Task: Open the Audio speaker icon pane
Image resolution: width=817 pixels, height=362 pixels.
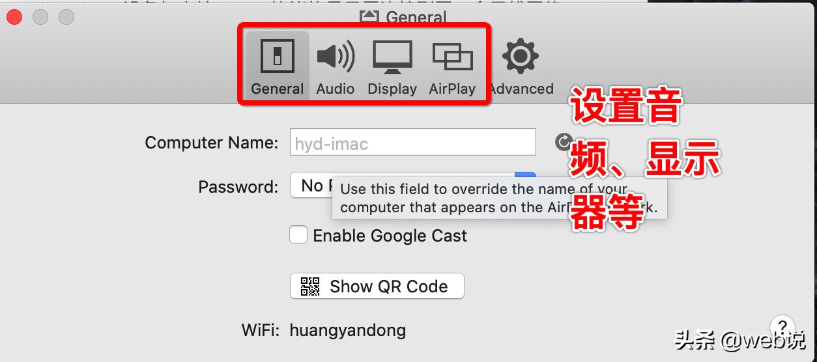Action: pos(336,56)
